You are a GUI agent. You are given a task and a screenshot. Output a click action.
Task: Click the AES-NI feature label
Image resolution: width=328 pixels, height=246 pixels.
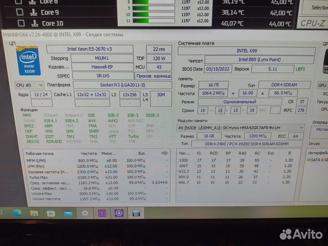(33, 142)
